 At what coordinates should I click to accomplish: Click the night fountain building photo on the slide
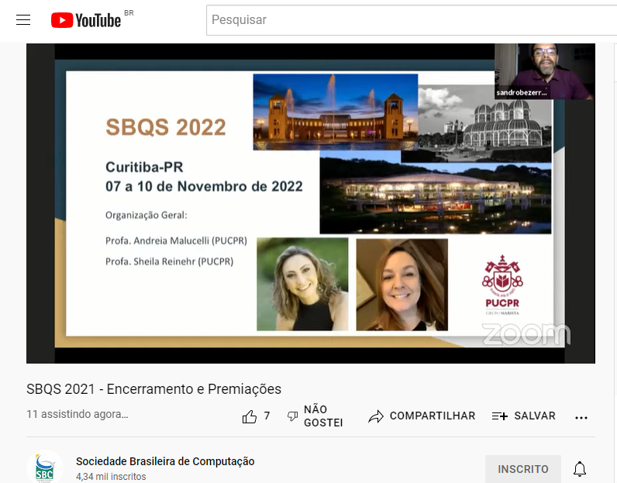point(335,111)
